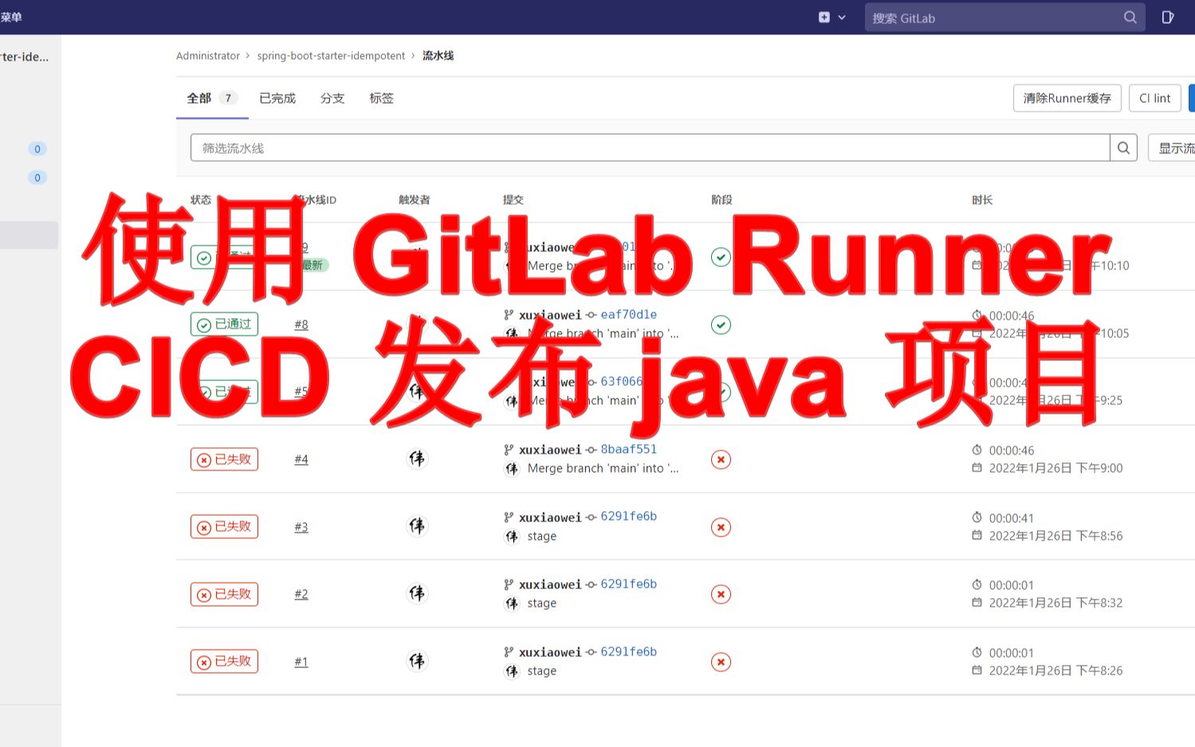Click the 7 count badge on 全部 tab
The image size is (1195, 747).
[228, 98]
